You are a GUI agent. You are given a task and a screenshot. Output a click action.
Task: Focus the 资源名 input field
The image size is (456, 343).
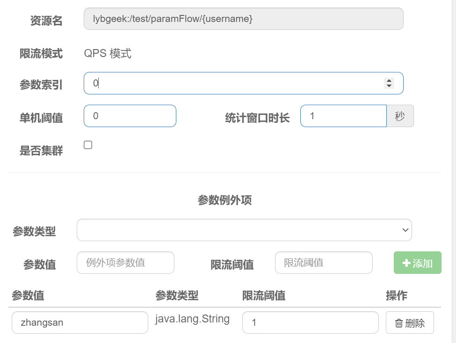point(243,19)
